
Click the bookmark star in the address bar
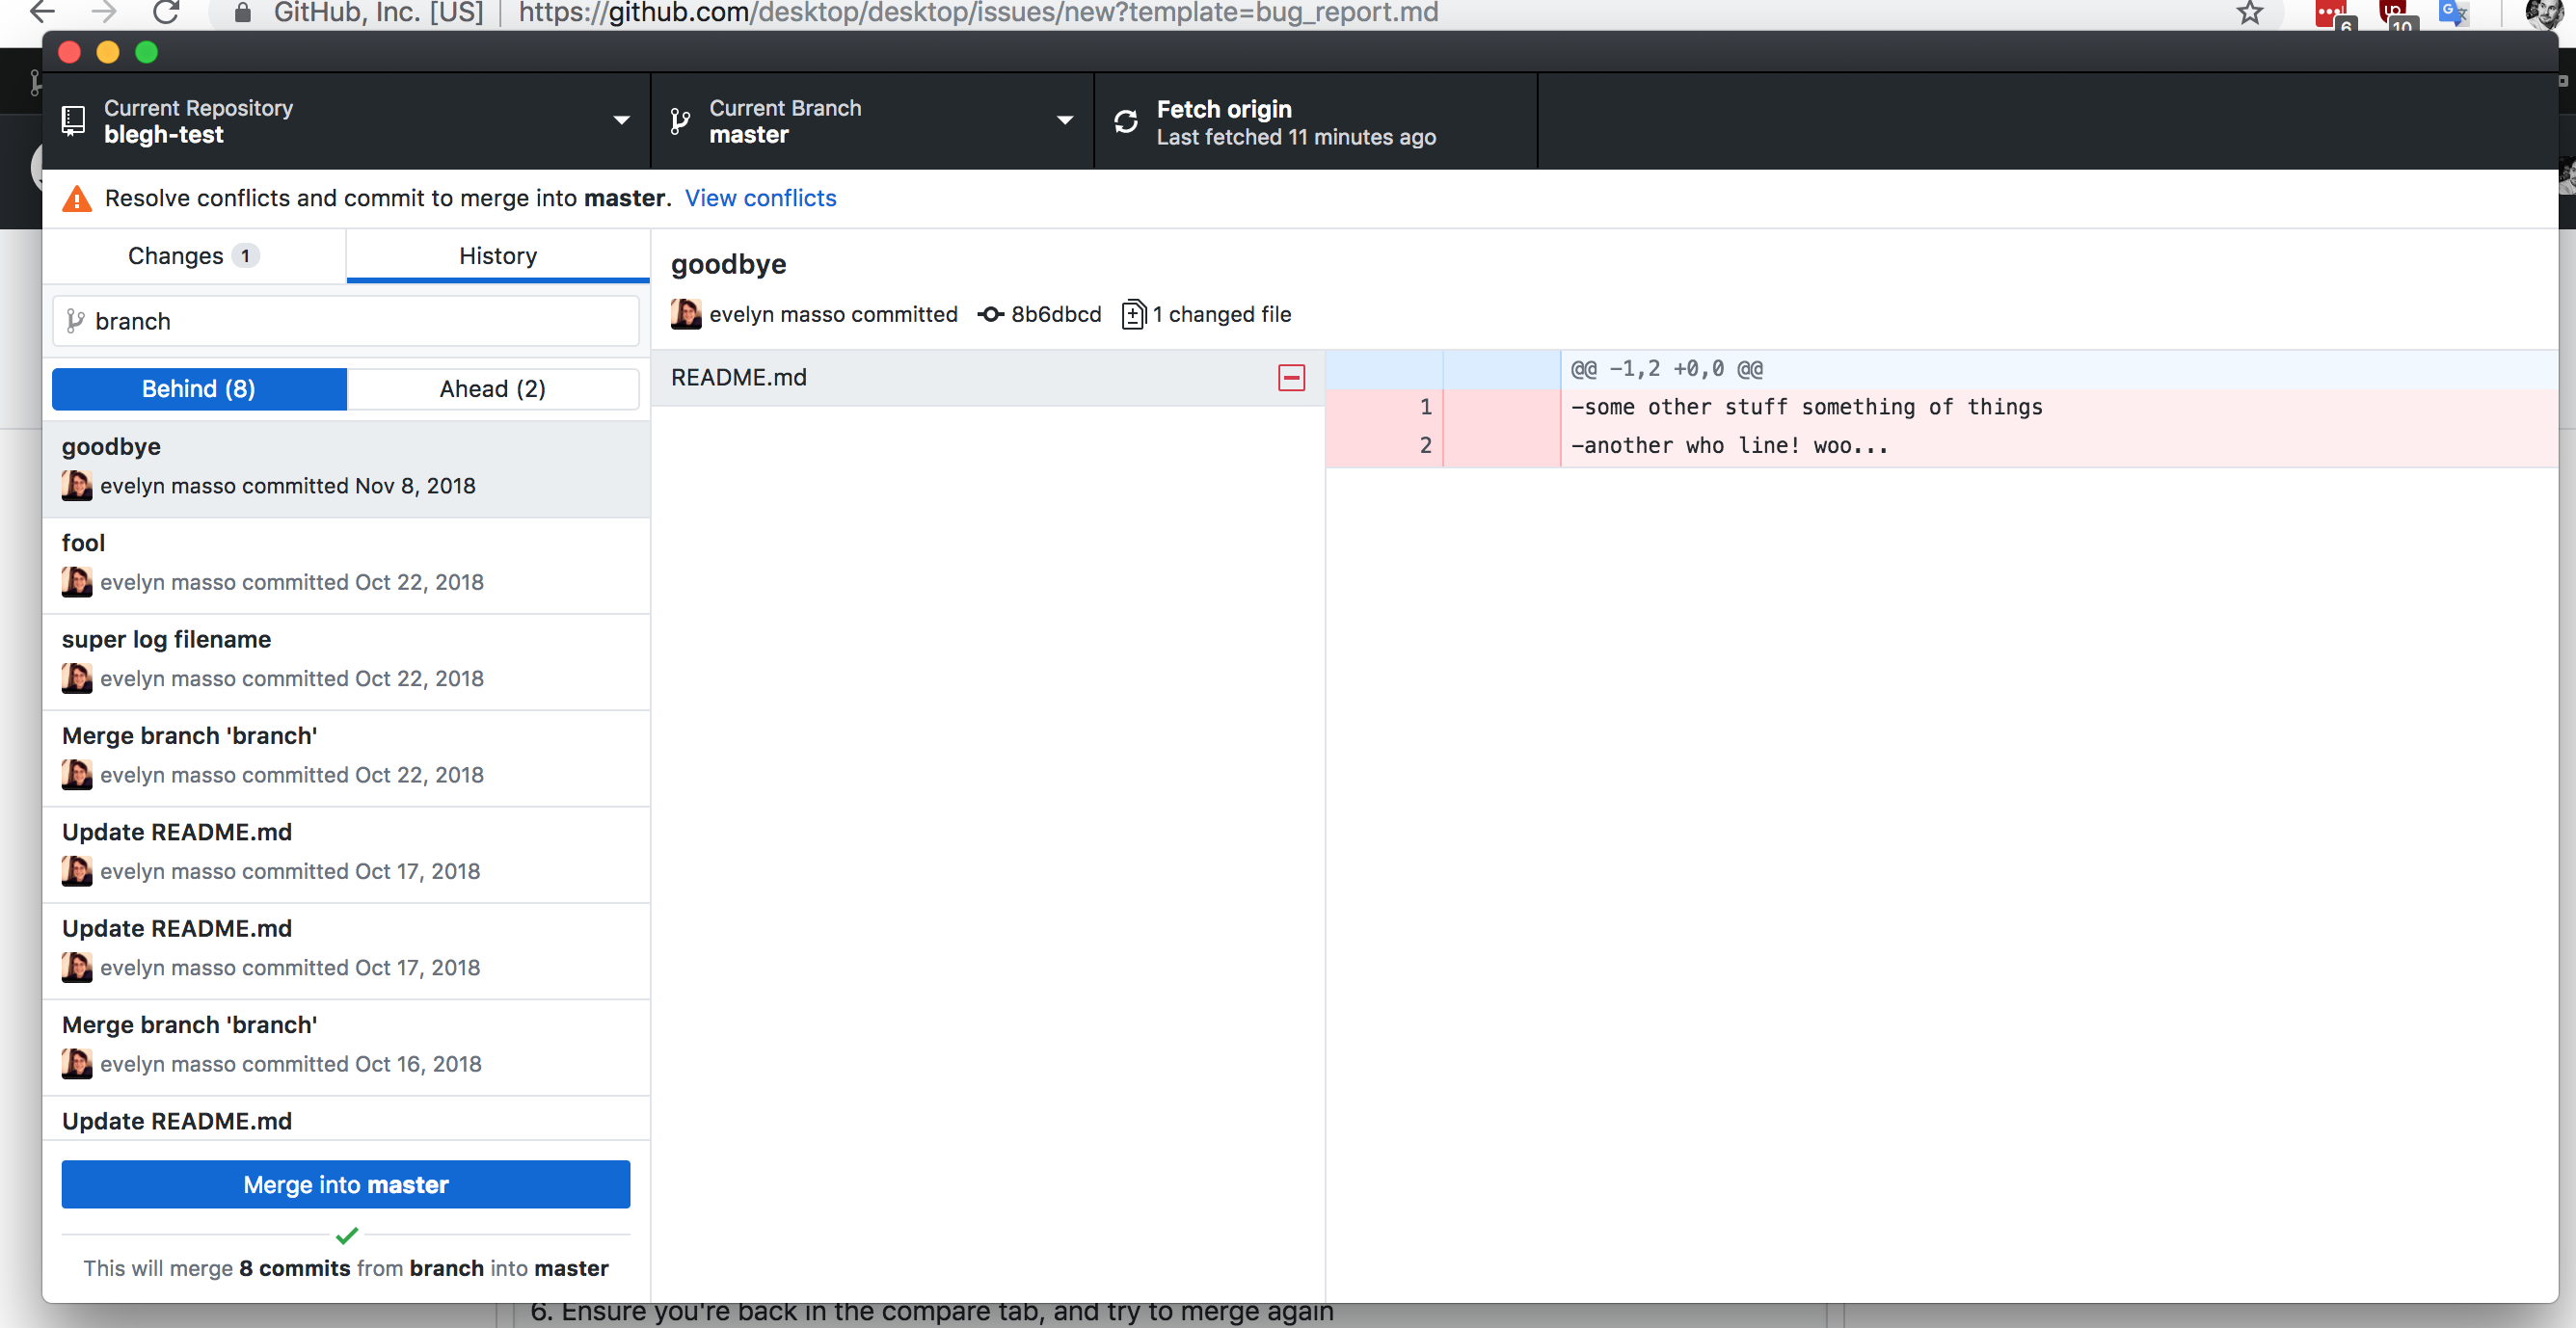tap(2250, 13)
